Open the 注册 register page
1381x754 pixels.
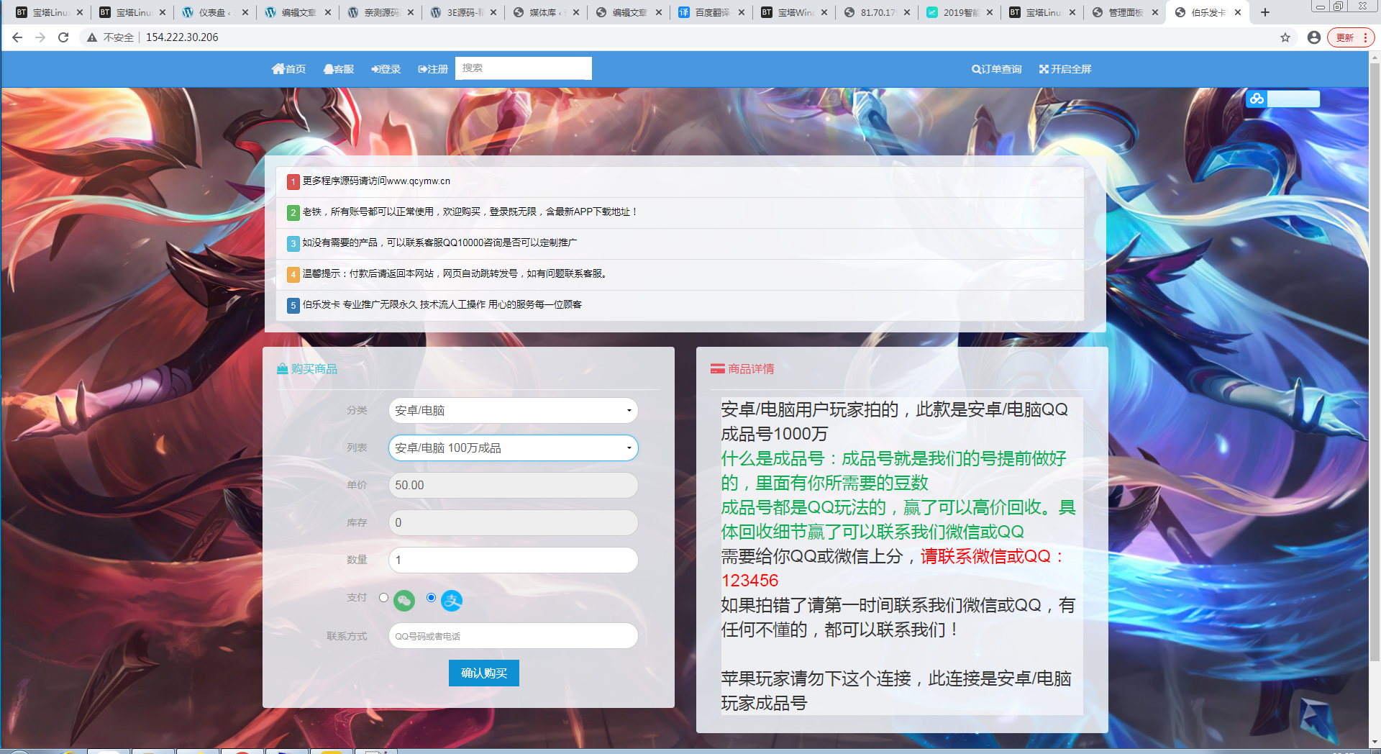pyautogui.click(x=433, y=69)
